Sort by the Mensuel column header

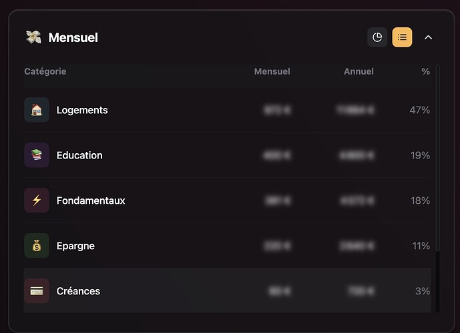(272, 71)
